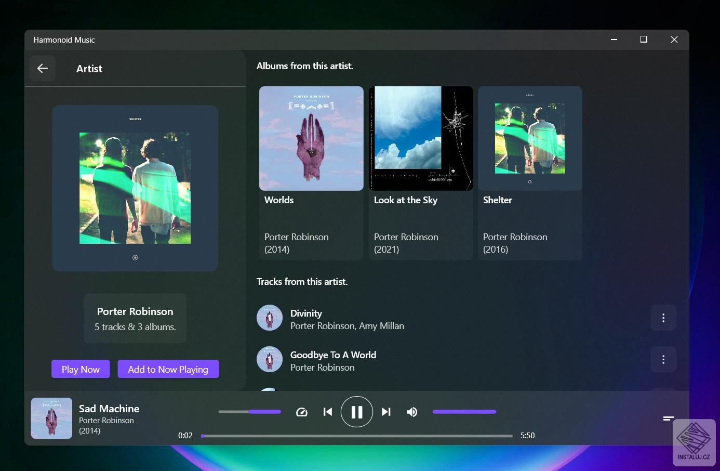Open the Shelter album card

[x=530, y=173]
